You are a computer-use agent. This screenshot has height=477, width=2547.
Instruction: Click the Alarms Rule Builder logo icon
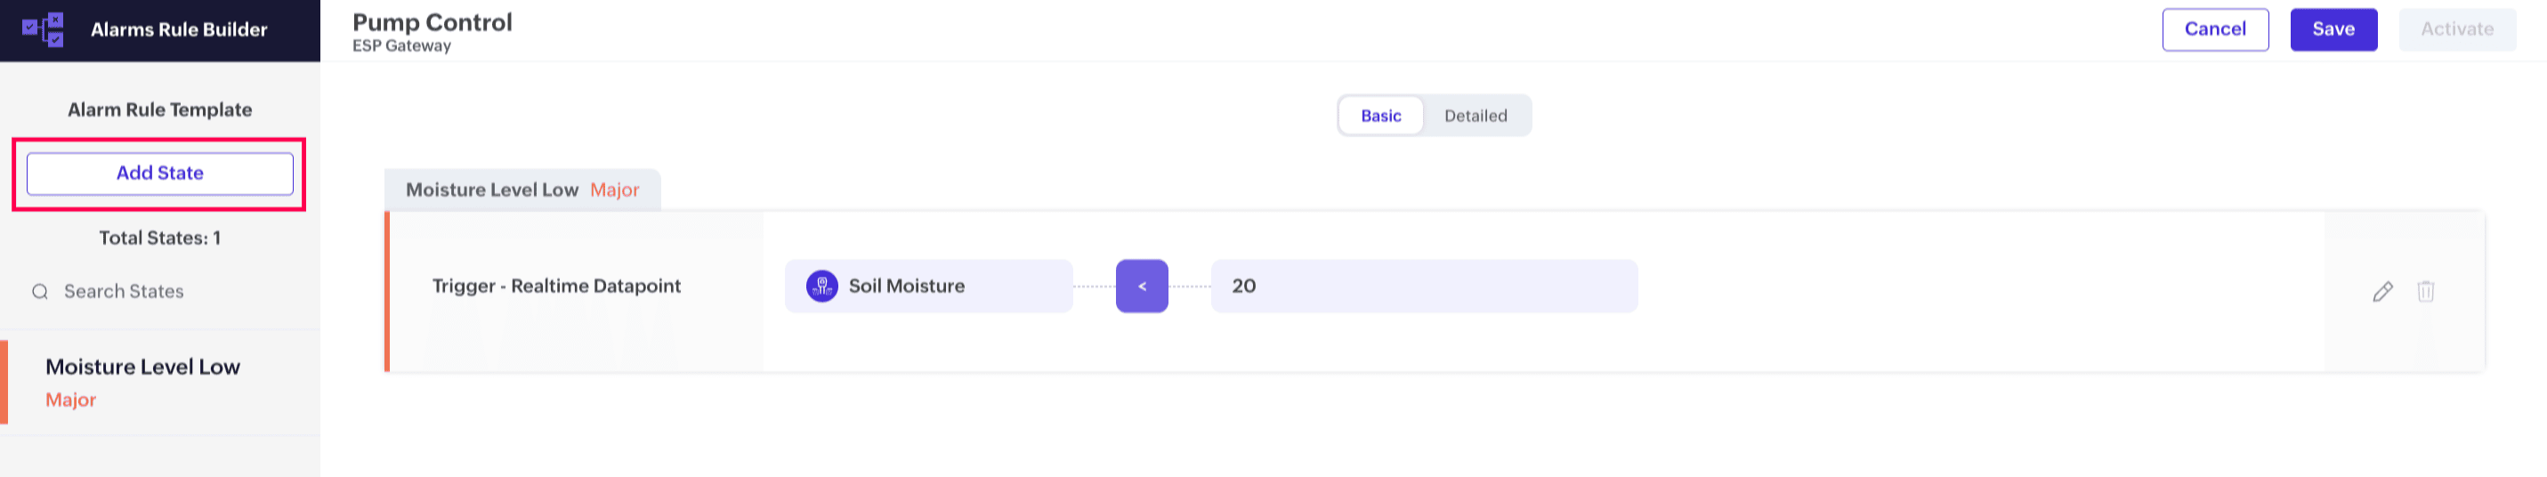44,29
